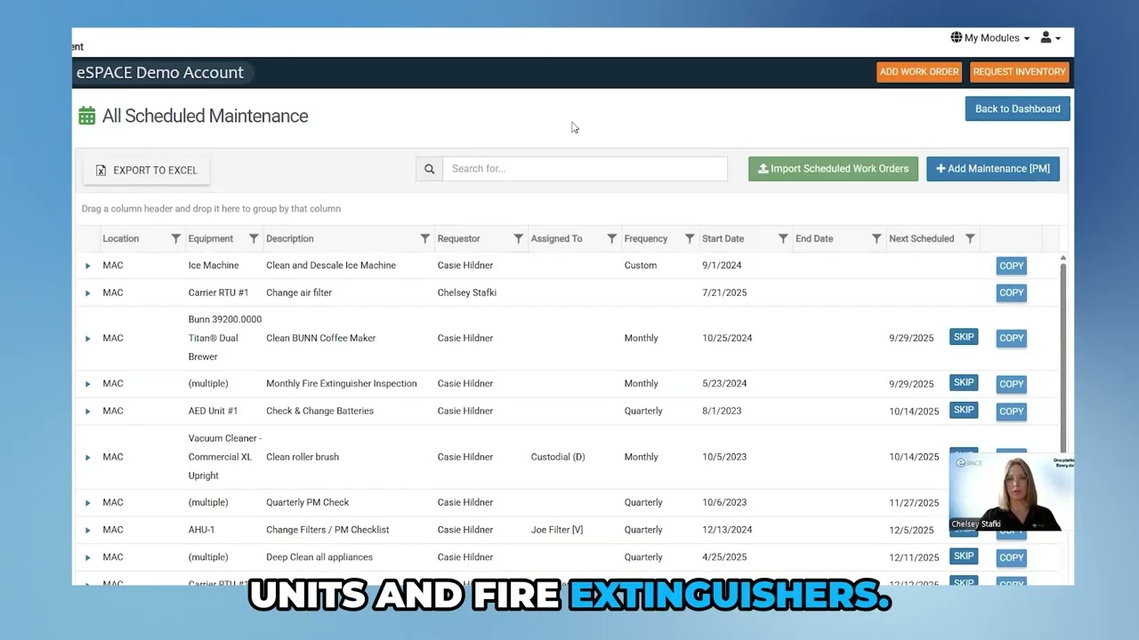Select the Clean and Descale Ice Machine text
Viewport: 1139px width, 640px height.
(x=331, y=266)
